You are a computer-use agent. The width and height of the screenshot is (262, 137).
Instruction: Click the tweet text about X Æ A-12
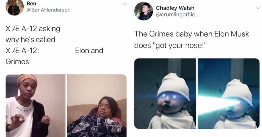click(x=54, y=45)
